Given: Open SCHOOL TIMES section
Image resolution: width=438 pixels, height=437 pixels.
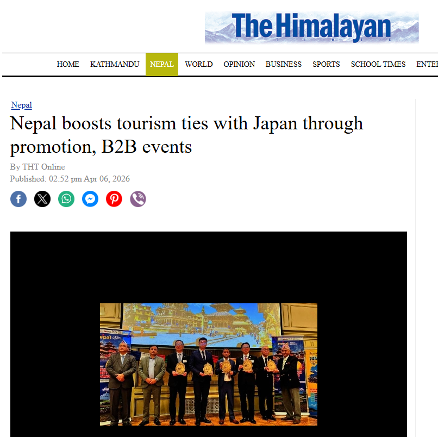Looking at the screenshot, I should click(378, 64).
